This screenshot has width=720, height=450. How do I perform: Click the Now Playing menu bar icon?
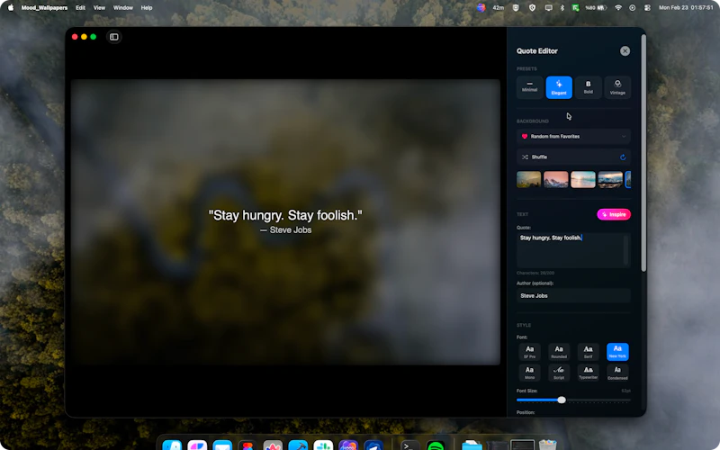pyautogui.click(x=633, y=8)
